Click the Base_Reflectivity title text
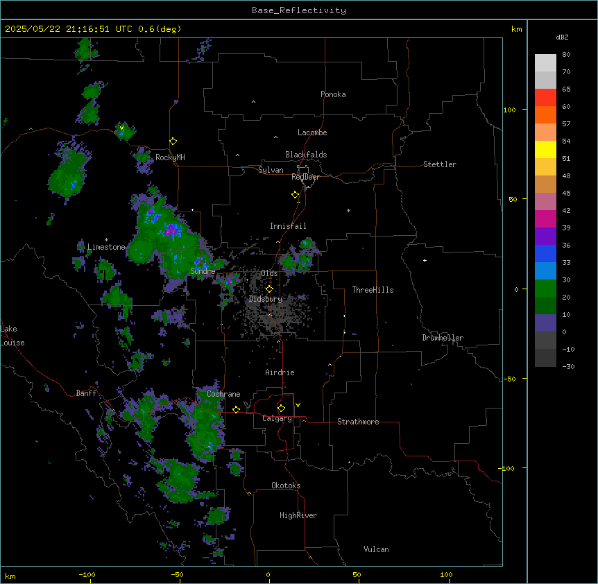Image resolution: width=598 pixels, height=584 pixels. click(x=299, y=10)
